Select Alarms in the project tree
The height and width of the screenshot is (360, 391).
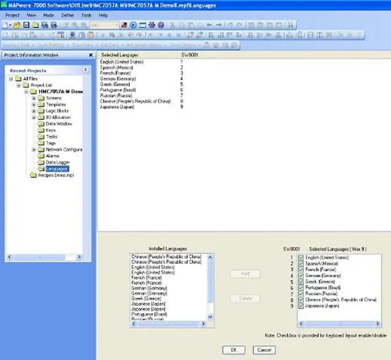(52, 156)
